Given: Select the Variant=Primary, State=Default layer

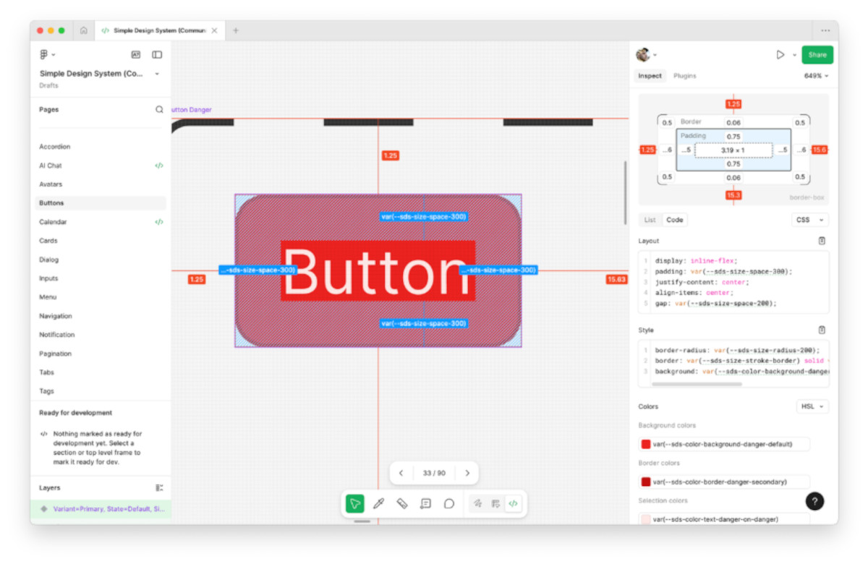Looking at the screenshot, I should (x=101, y=509).
